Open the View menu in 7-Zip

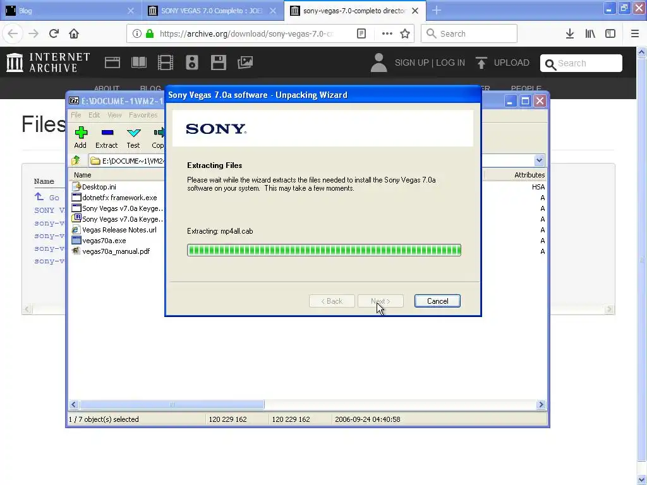point(115,115)
